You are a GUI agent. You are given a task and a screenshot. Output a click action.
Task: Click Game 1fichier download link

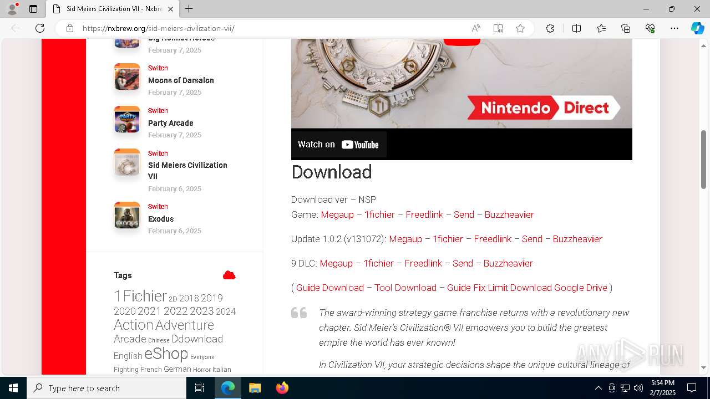(x=379, y=214)
